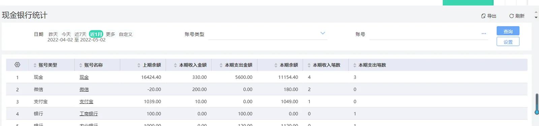Click the 1039.00 previous balance cell
Screen dimensions: 539x126
[x=153, y=101]
